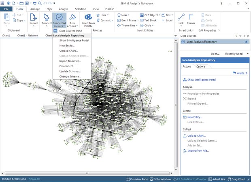Switch to the Publish ribbon tab
Screen dimensions: 251x182
coord(110,9)
